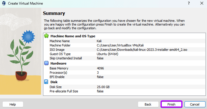
Task: Click false value for Pre-allocate Full Size
Action: (x=100, y=91)
